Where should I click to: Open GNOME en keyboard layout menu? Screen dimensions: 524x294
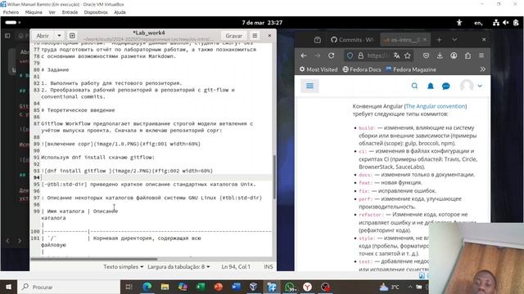[478, 23]
